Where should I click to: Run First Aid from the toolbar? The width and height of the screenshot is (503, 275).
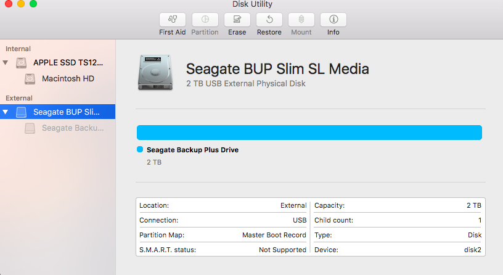pyautogui.click(x=173, y=20)
